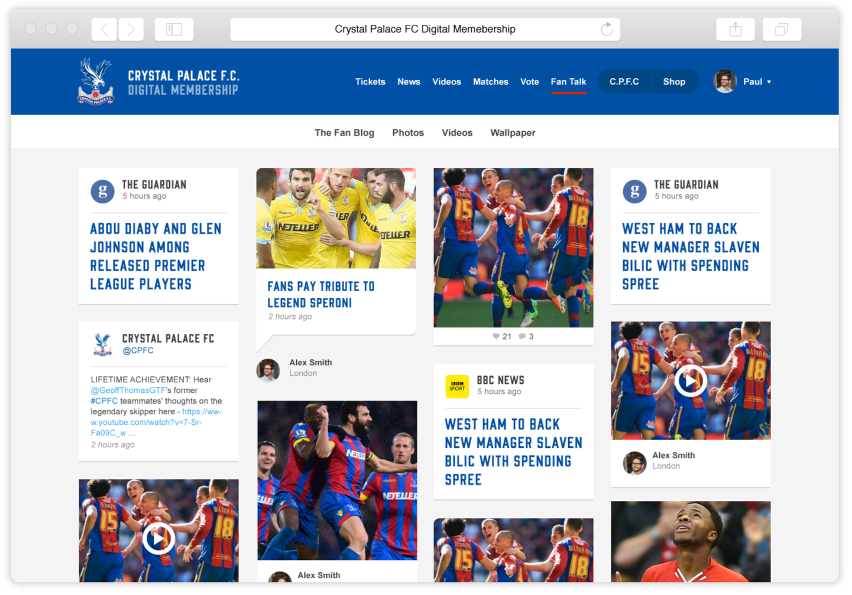852x595 pixels.
Task: Open the Videos item in the blue top nav
Action: tap(446, 82)
